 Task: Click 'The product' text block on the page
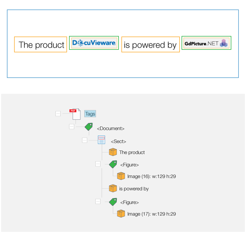point(41,44)
